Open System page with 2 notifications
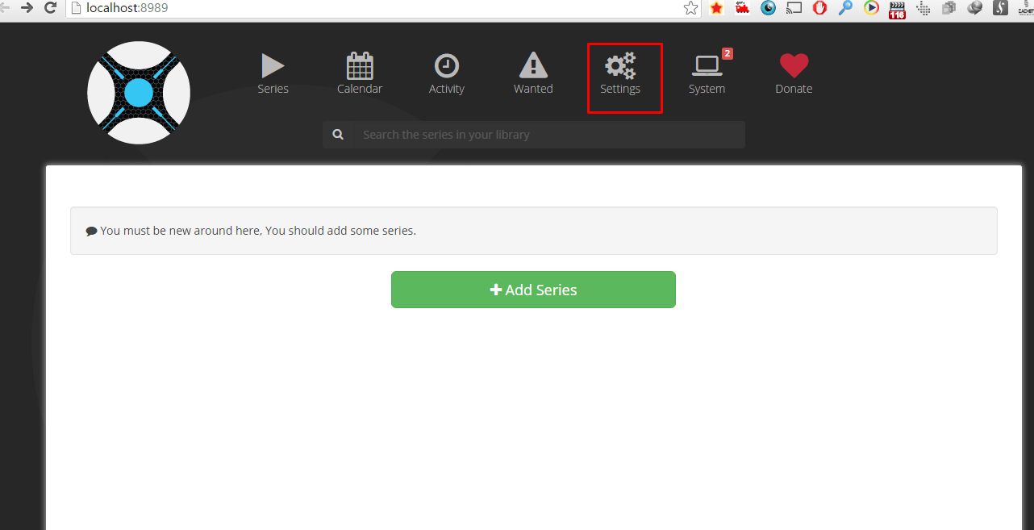 coord(707,73)
